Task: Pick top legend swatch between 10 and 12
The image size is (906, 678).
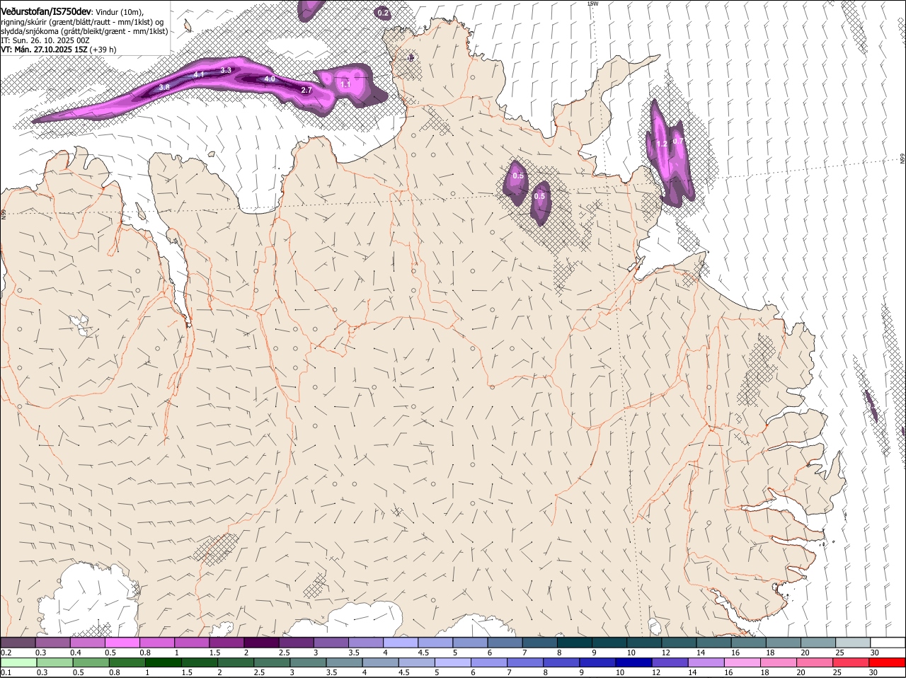Action: pos(644,642)
